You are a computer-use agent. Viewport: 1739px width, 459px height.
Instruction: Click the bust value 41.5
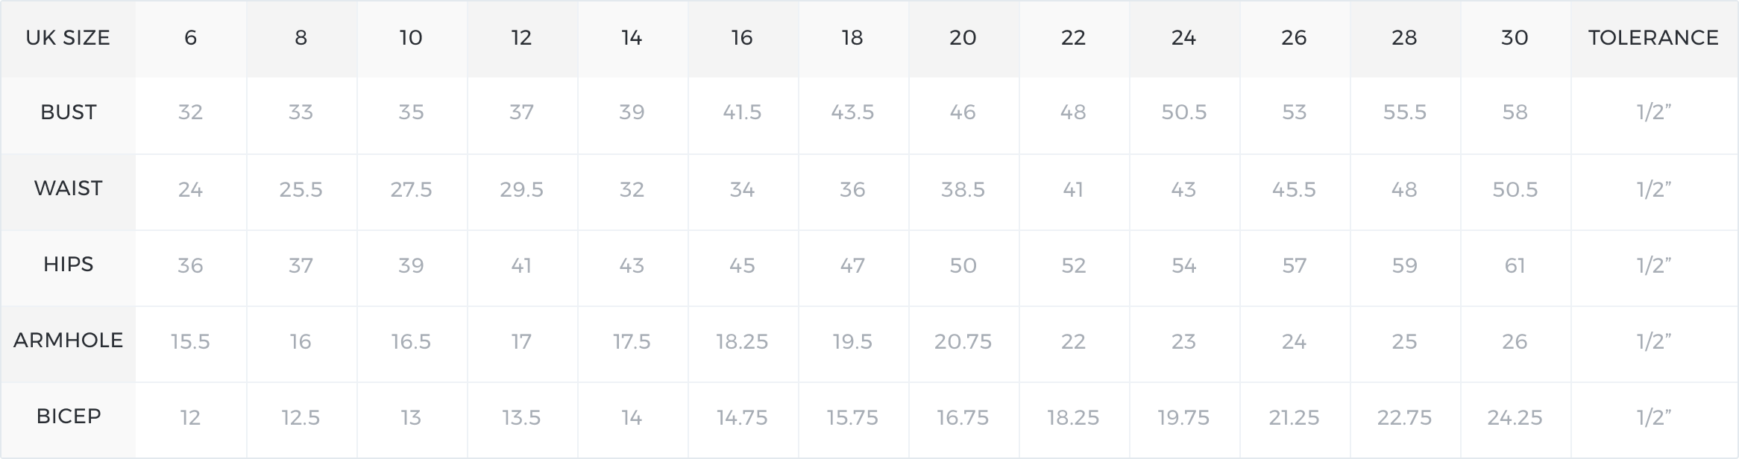click(x=742, y=113)
